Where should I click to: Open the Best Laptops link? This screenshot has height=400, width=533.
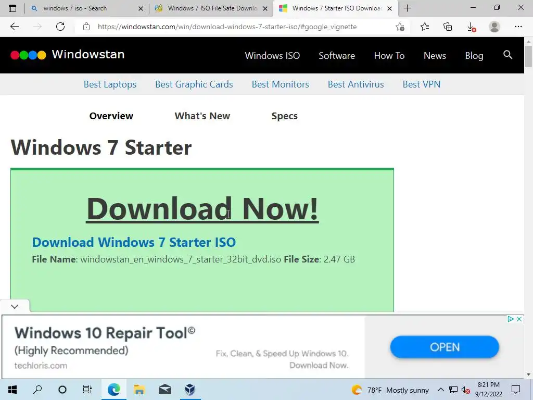coord(110,84)
